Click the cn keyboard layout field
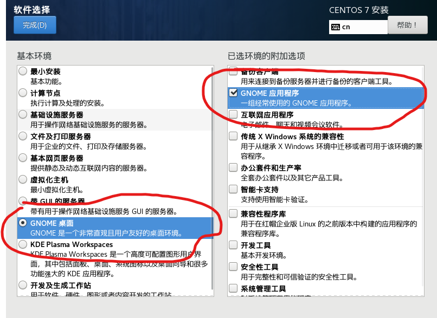 point(358,27)
